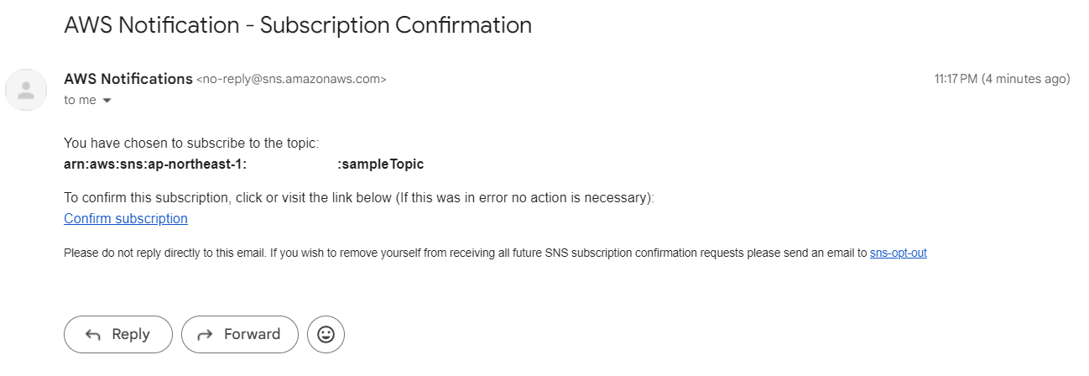Click the no-reply@sns.amazonaws.com sender address

(x=291, y=80)
